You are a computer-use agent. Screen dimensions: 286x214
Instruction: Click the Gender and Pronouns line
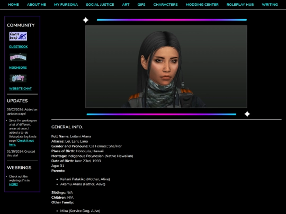(86, 146)
